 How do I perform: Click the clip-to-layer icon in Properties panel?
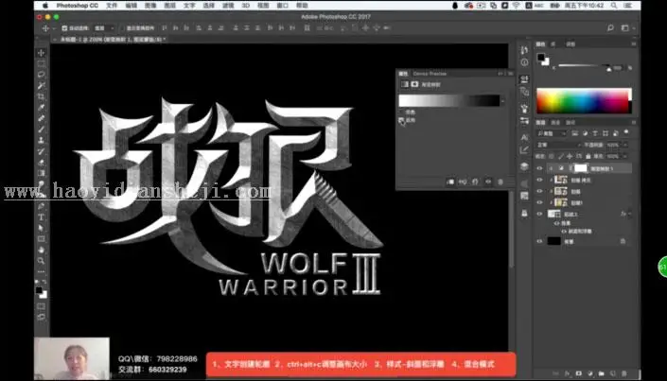pos(450,182)
